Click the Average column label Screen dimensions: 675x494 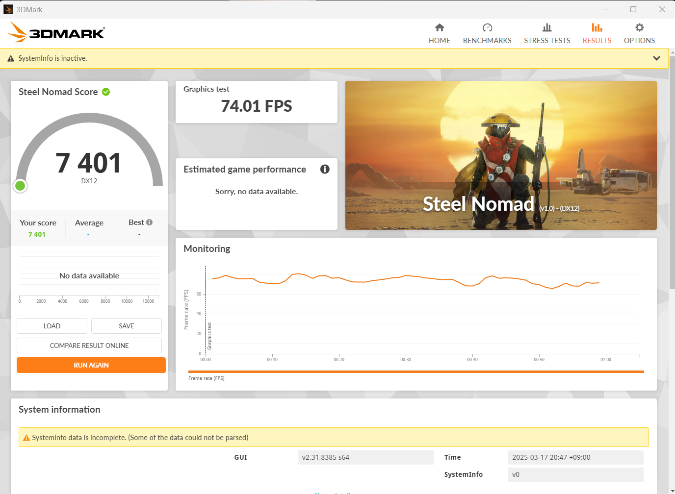point(89,222)
